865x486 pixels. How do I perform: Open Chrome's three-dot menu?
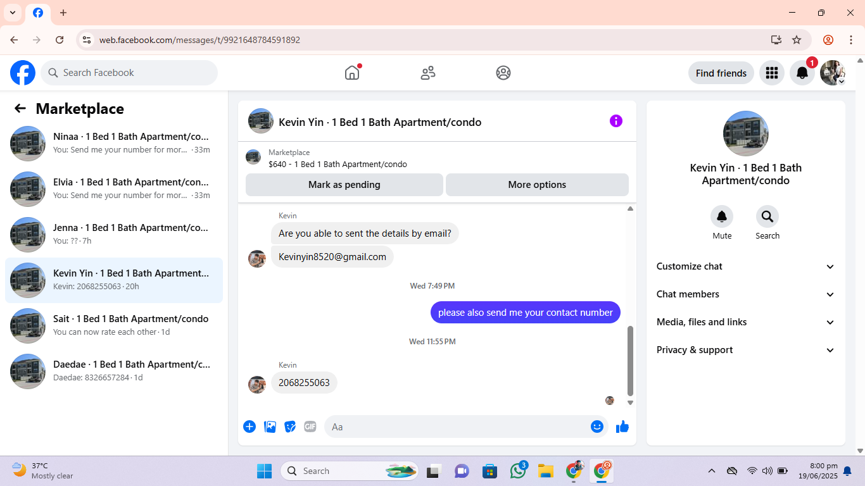coord(850,40)
